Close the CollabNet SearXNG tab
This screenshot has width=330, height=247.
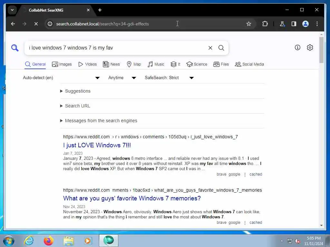[88, 10]
